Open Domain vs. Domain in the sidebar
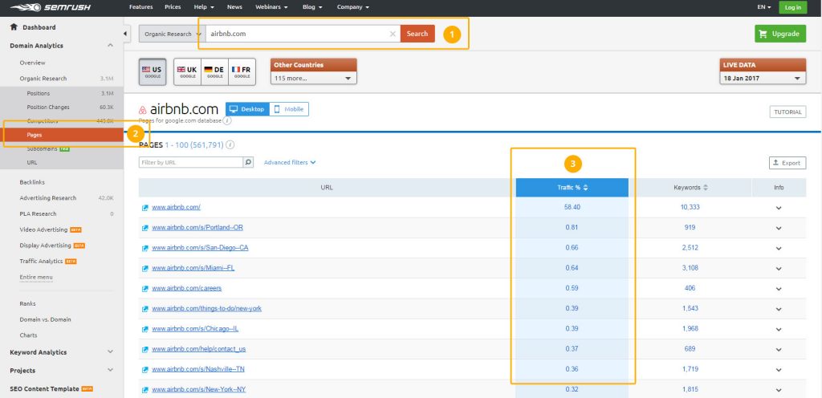Screen dimensions: 822x398 [45, 319]
